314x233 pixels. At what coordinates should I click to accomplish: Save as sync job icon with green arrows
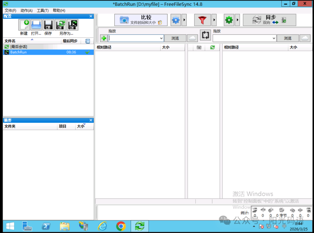click(60, 25)
